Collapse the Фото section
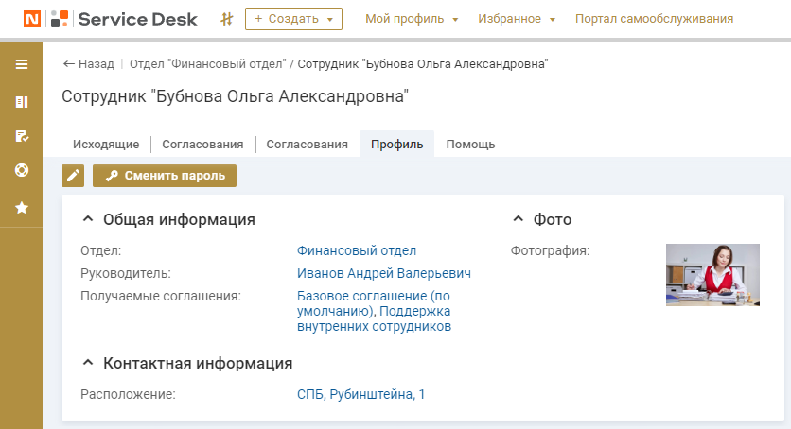Screen dimensions: 791x429 pyautogui.click(x=518, y=220)
